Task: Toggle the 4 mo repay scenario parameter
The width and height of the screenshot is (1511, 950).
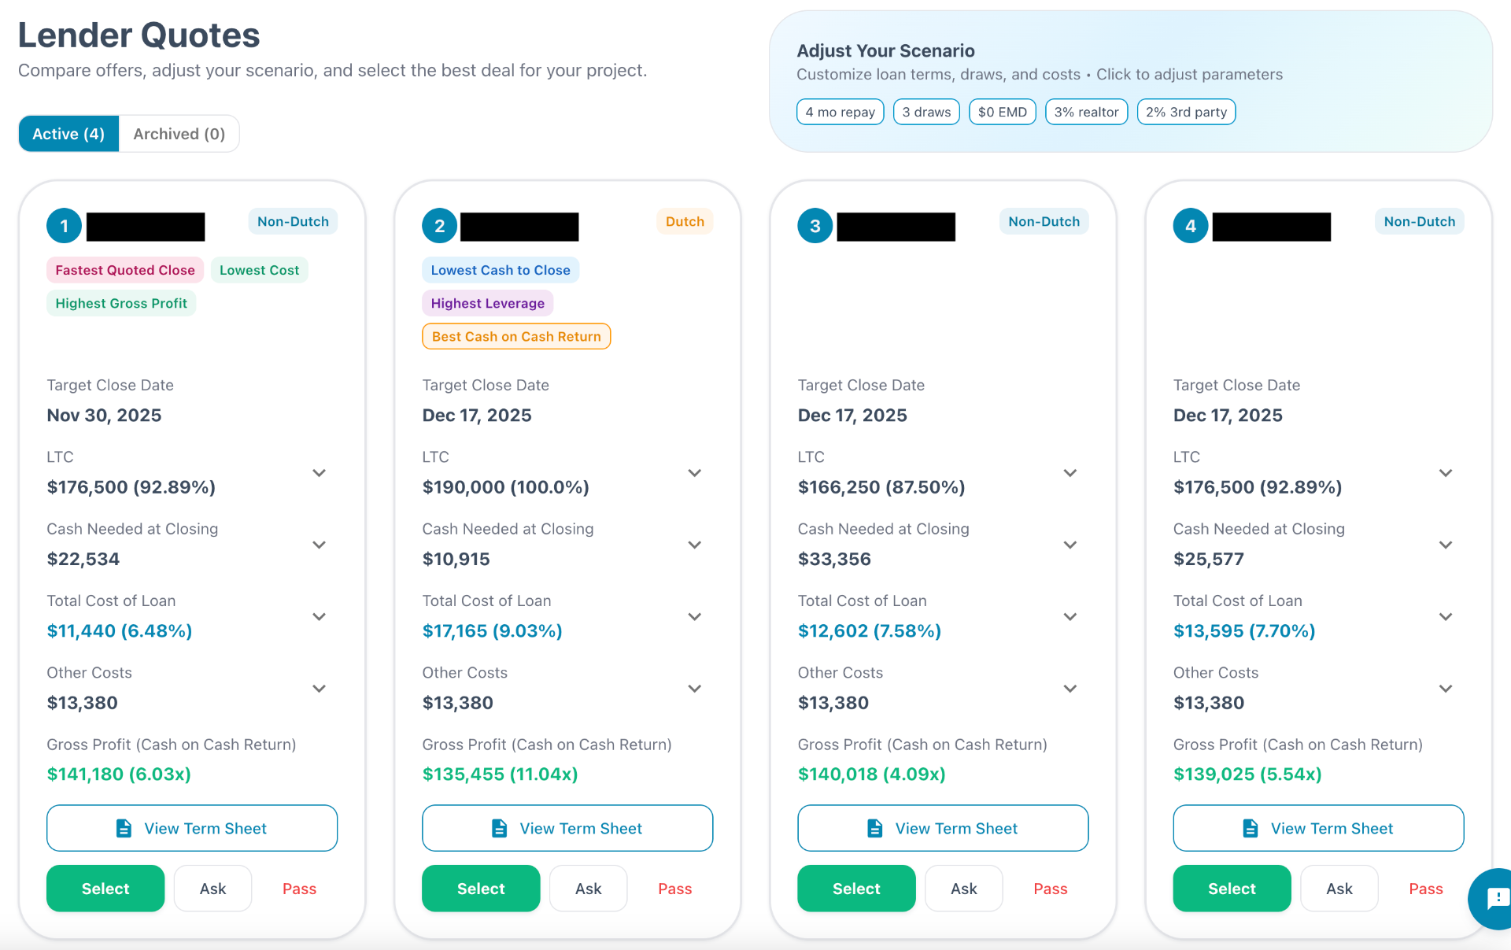Action: click(840, 111)
